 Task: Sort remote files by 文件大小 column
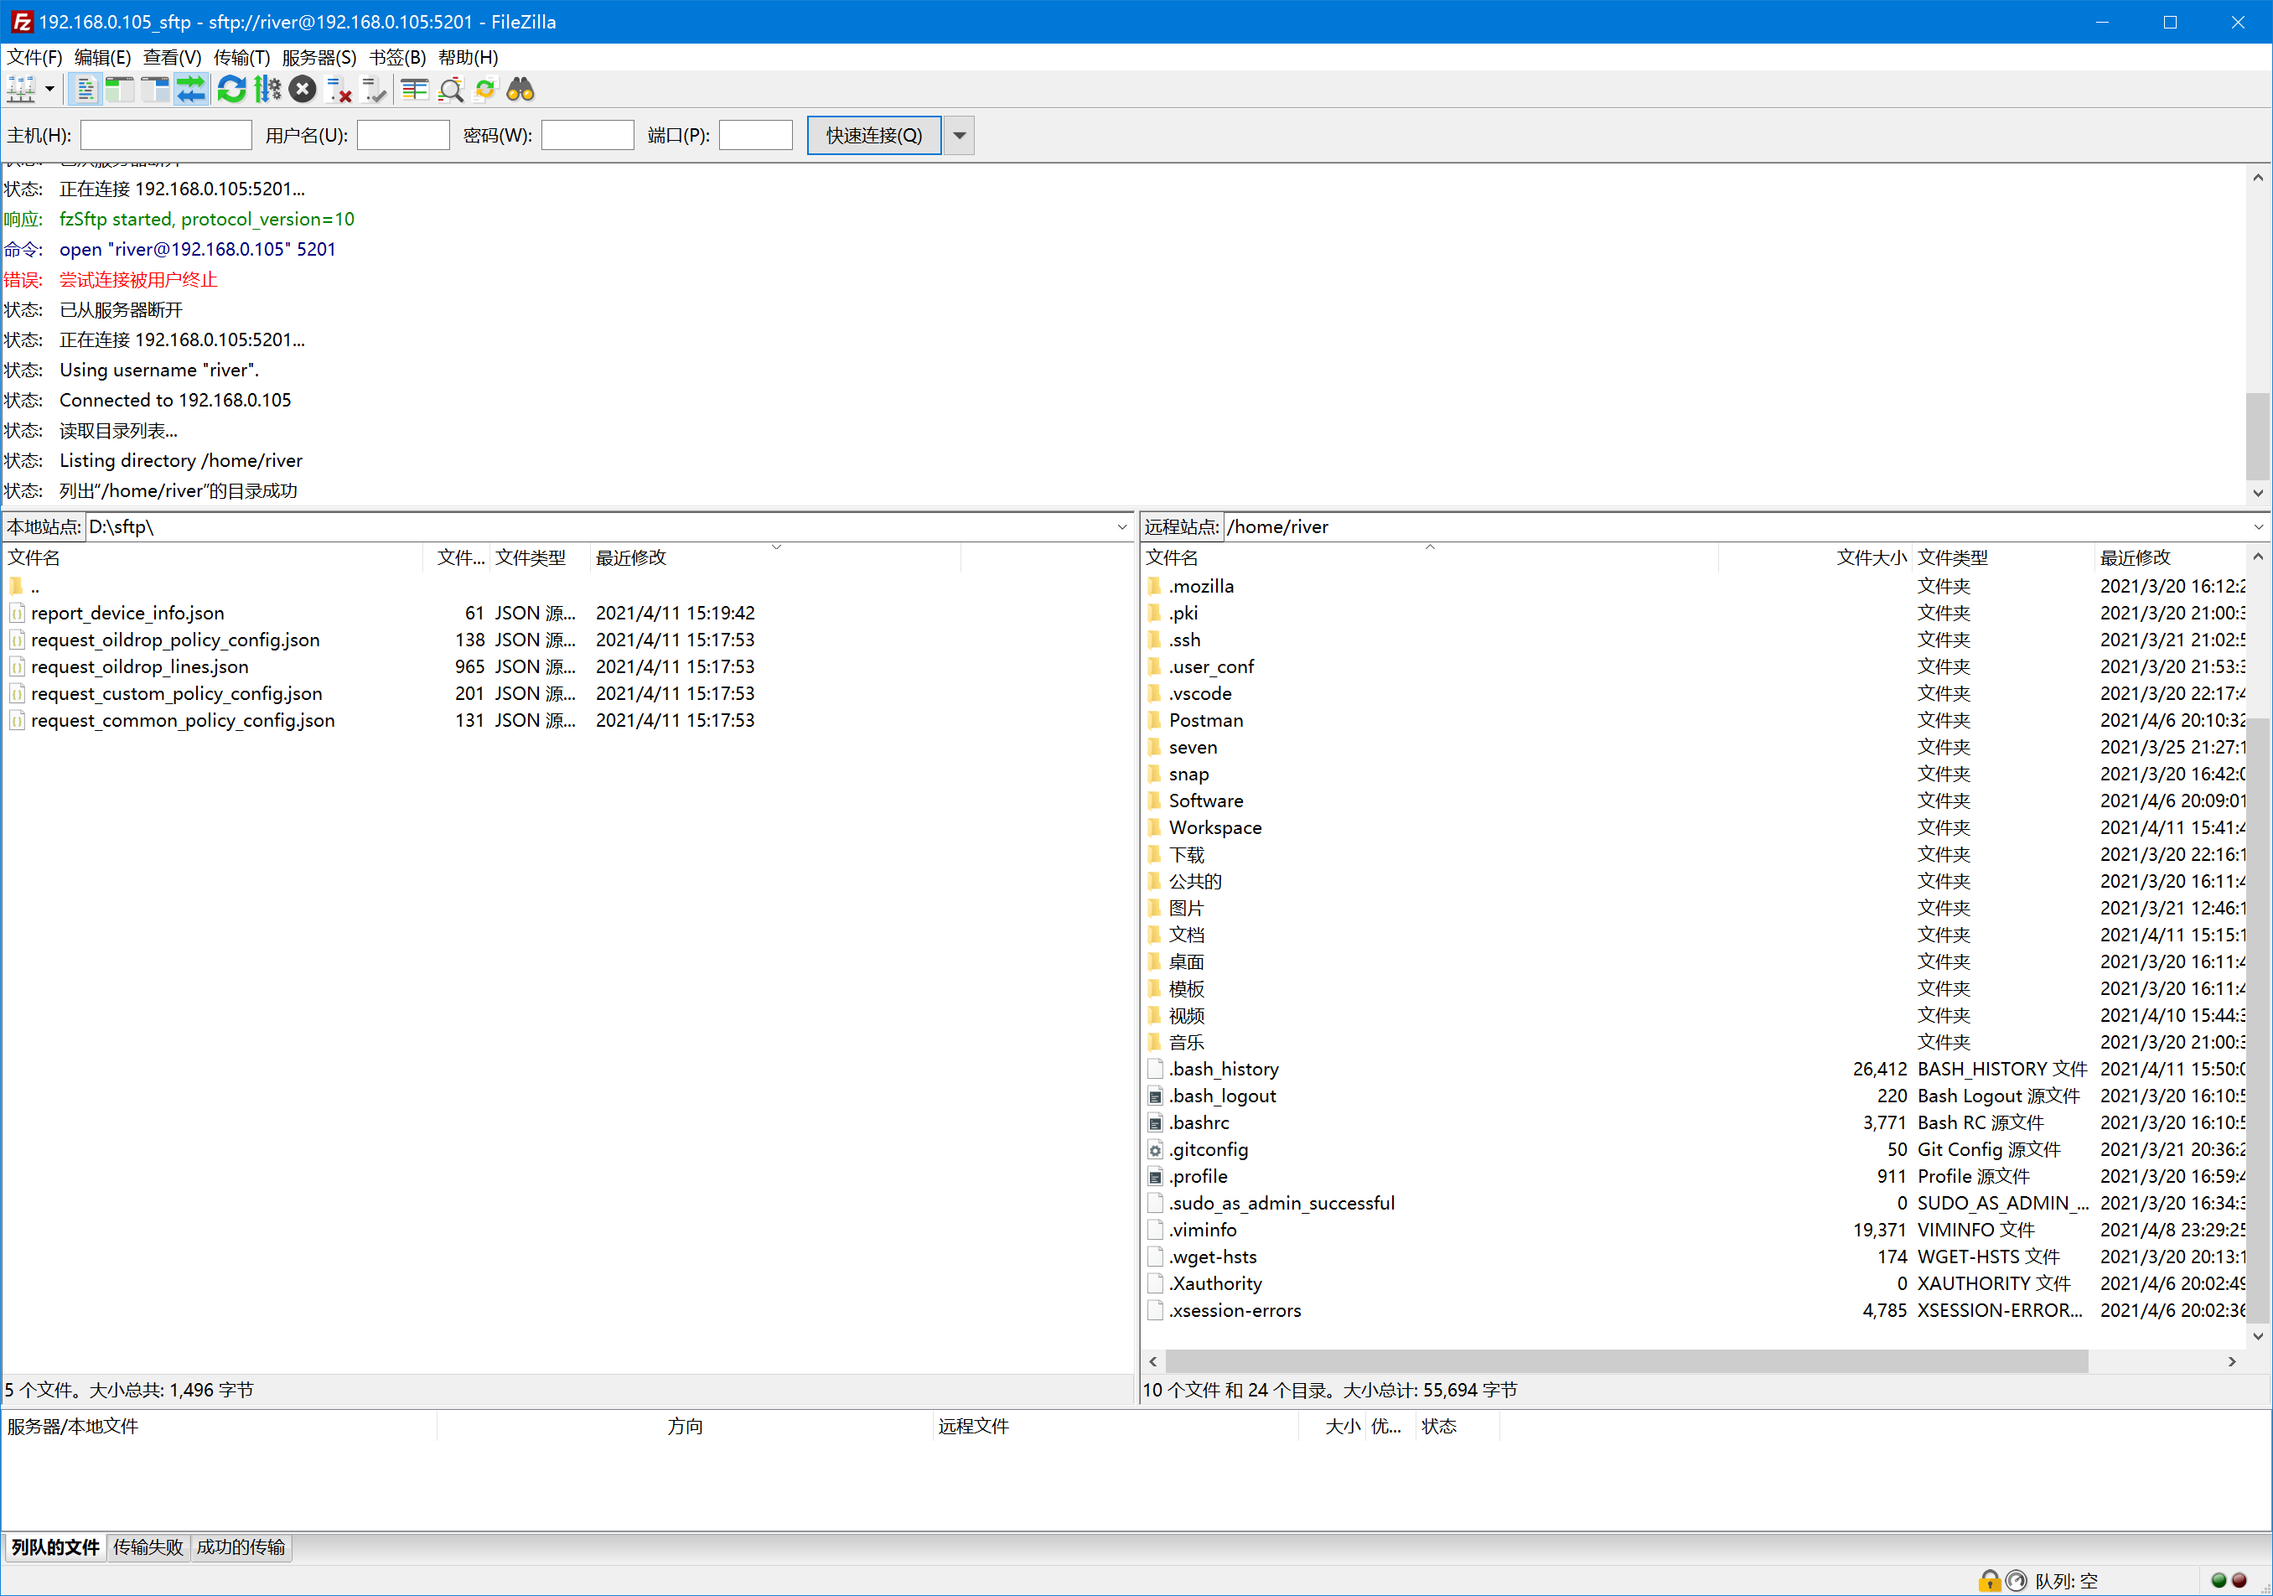(1815, 557)
